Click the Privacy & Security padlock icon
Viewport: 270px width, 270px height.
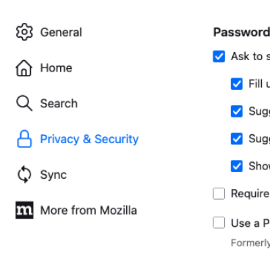[x=24, y=139]
